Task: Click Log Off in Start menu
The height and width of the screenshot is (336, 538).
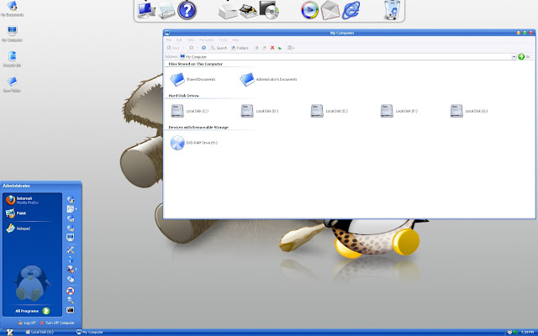Action: click(27, 323)
